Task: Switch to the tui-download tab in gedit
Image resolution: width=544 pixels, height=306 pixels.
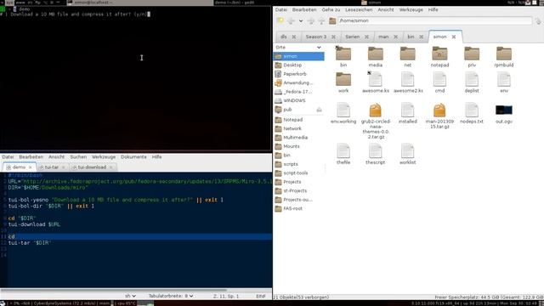Action: point(92,167)
